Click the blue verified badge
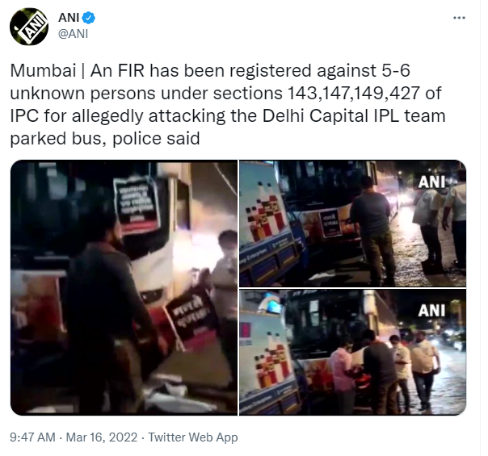 point(89,18)
